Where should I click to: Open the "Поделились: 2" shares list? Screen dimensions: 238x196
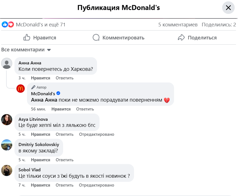coord(219,25)
